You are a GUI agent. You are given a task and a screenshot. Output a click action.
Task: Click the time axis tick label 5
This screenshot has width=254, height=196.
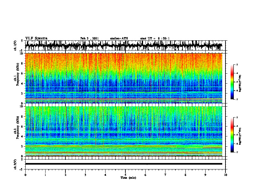pyautogui.click(x=125, y=175)
